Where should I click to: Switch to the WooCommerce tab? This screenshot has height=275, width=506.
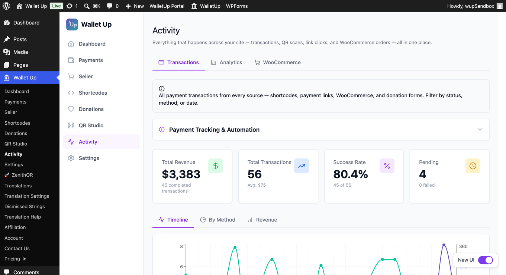click(277, 62)
